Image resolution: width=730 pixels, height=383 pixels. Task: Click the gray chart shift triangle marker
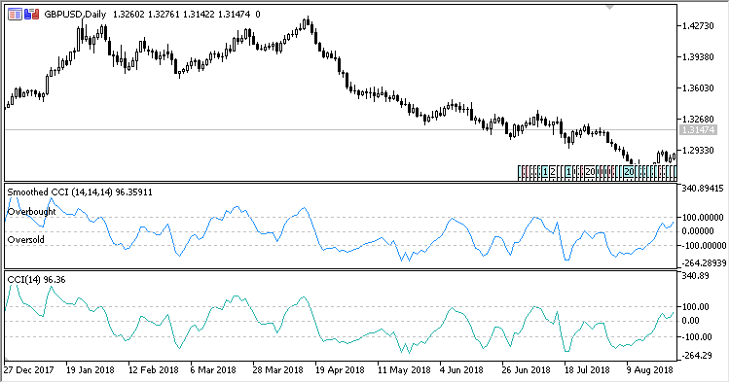610,7
